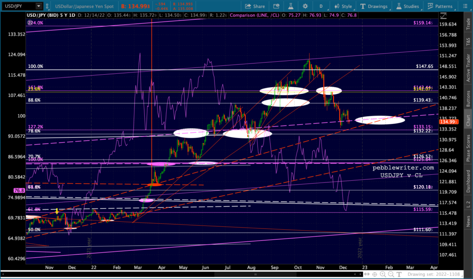Viewport: 473px width, 279px height.
Task: Open the list menu icon at top right
Action: [465, 6]
